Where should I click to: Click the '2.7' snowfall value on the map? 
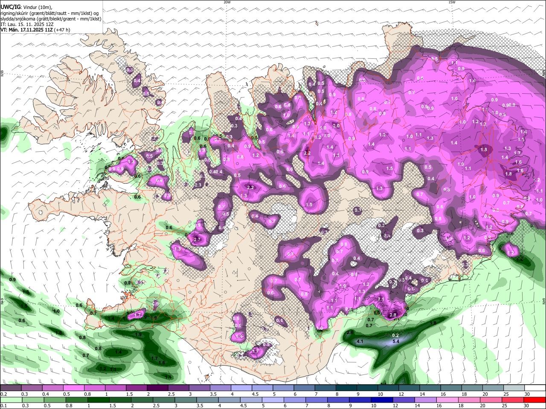(197, 240)
